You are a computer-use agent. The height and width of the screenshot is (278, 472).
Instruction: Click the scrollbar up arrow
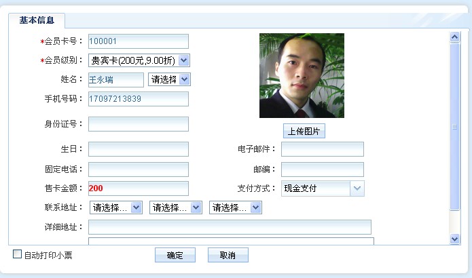pyautogui.click(x=454, y=37)
